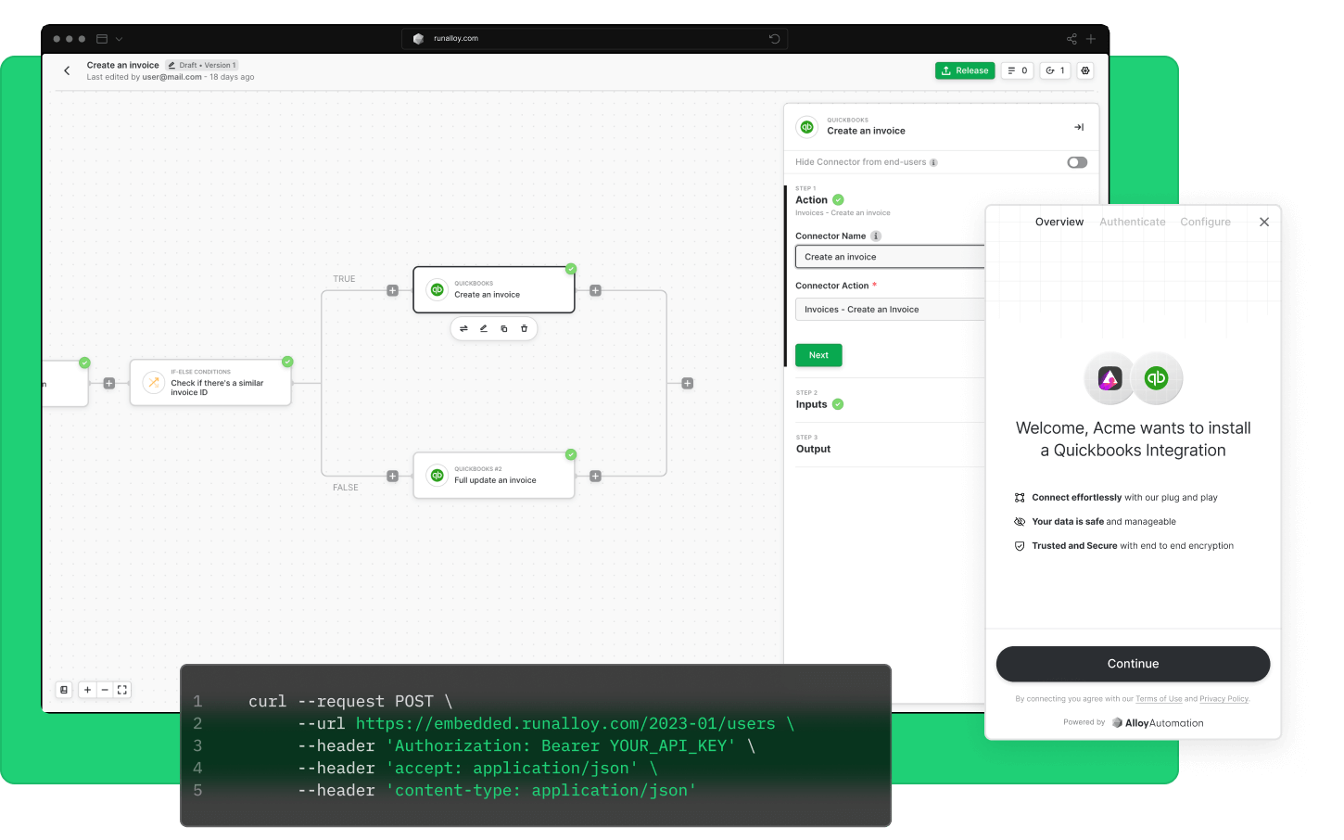Viewport: 1344px width, 840px height.
Task: Zoom in the canvas with plus
Action: [87, 690]
